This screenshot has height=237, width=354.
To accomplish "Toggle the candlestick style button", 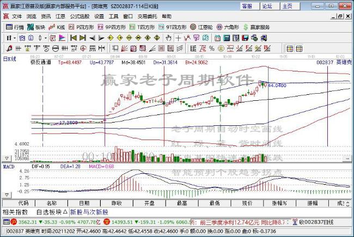I will click(40, 38).
